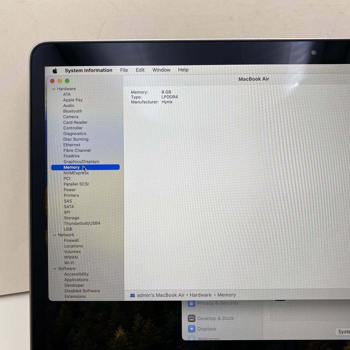Select Parallel SCSI in the sidebar
Viewport: 350px width, 350px height.
pos(76,184)
